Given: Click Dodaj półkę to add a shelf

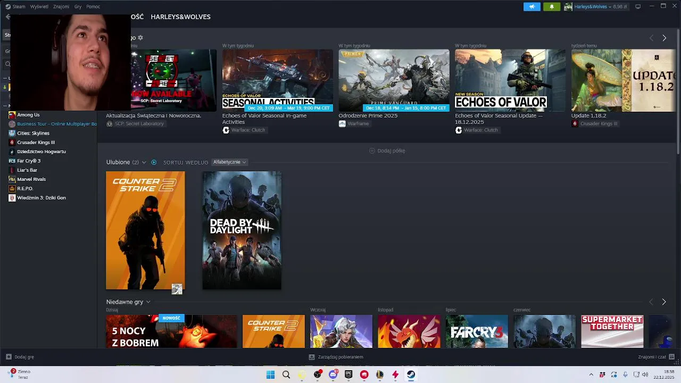Looking at the screenshot, I should (387, 151).
